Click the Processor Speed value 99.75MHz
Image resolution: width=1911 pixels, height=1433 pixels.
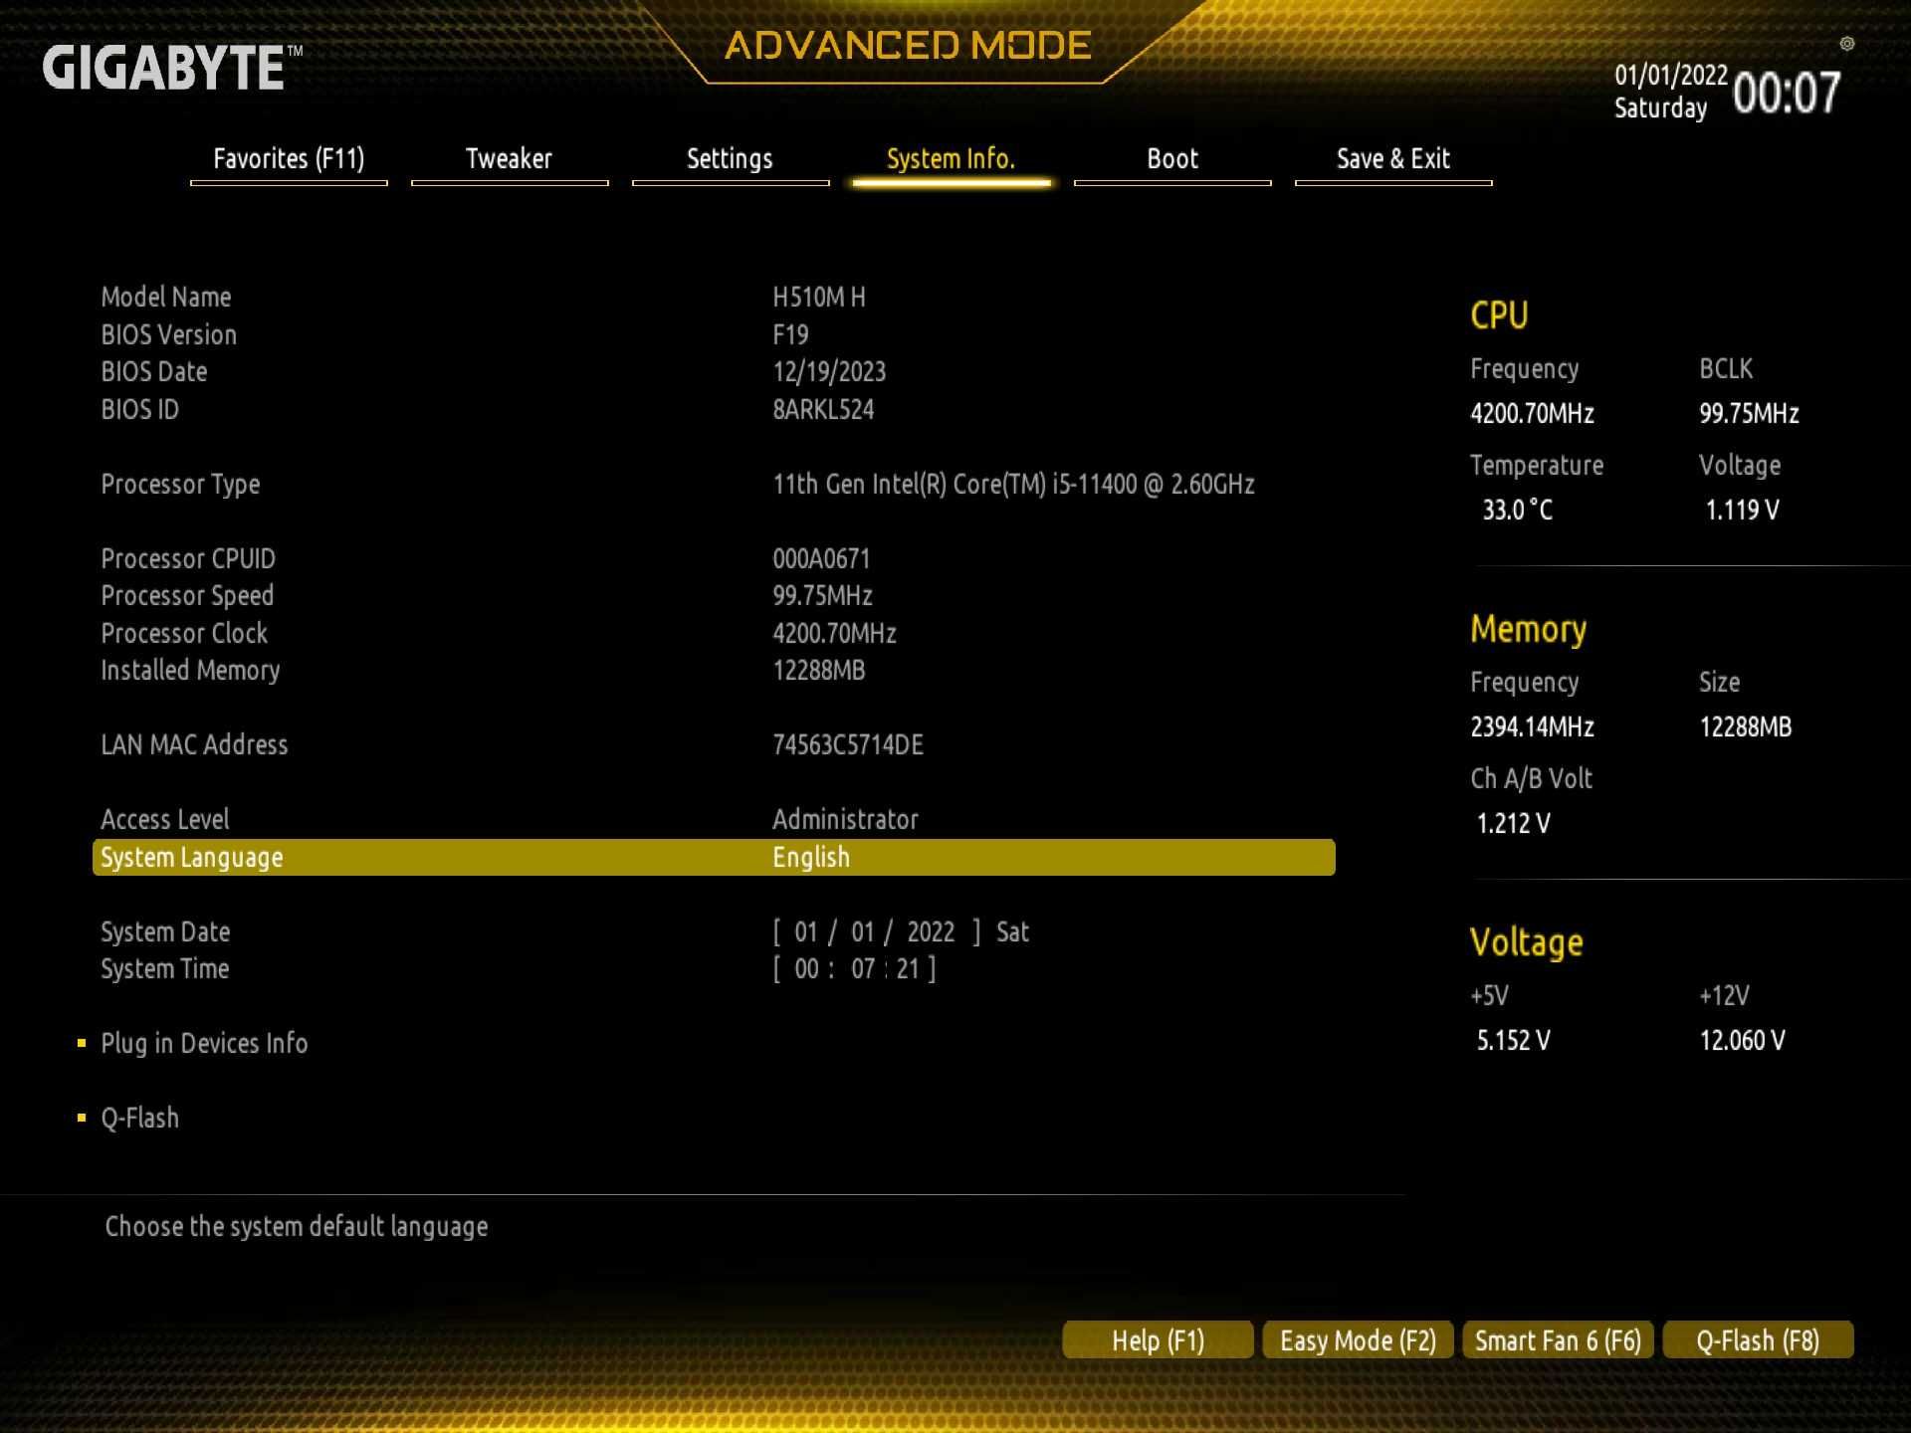point(822,595)
